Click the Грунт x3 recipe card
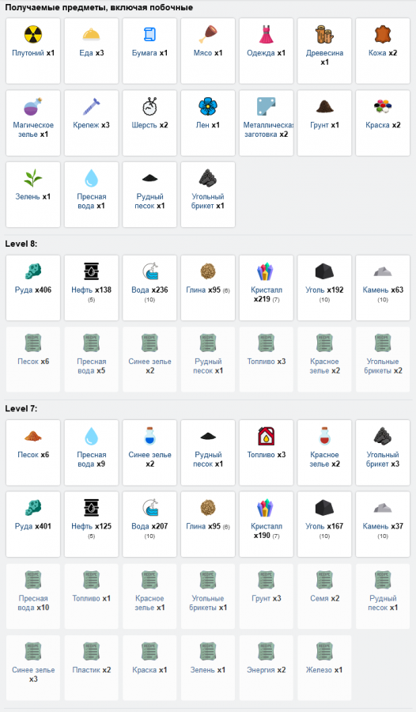The height and width of the screenshot is (712, 416). (267, 596)
